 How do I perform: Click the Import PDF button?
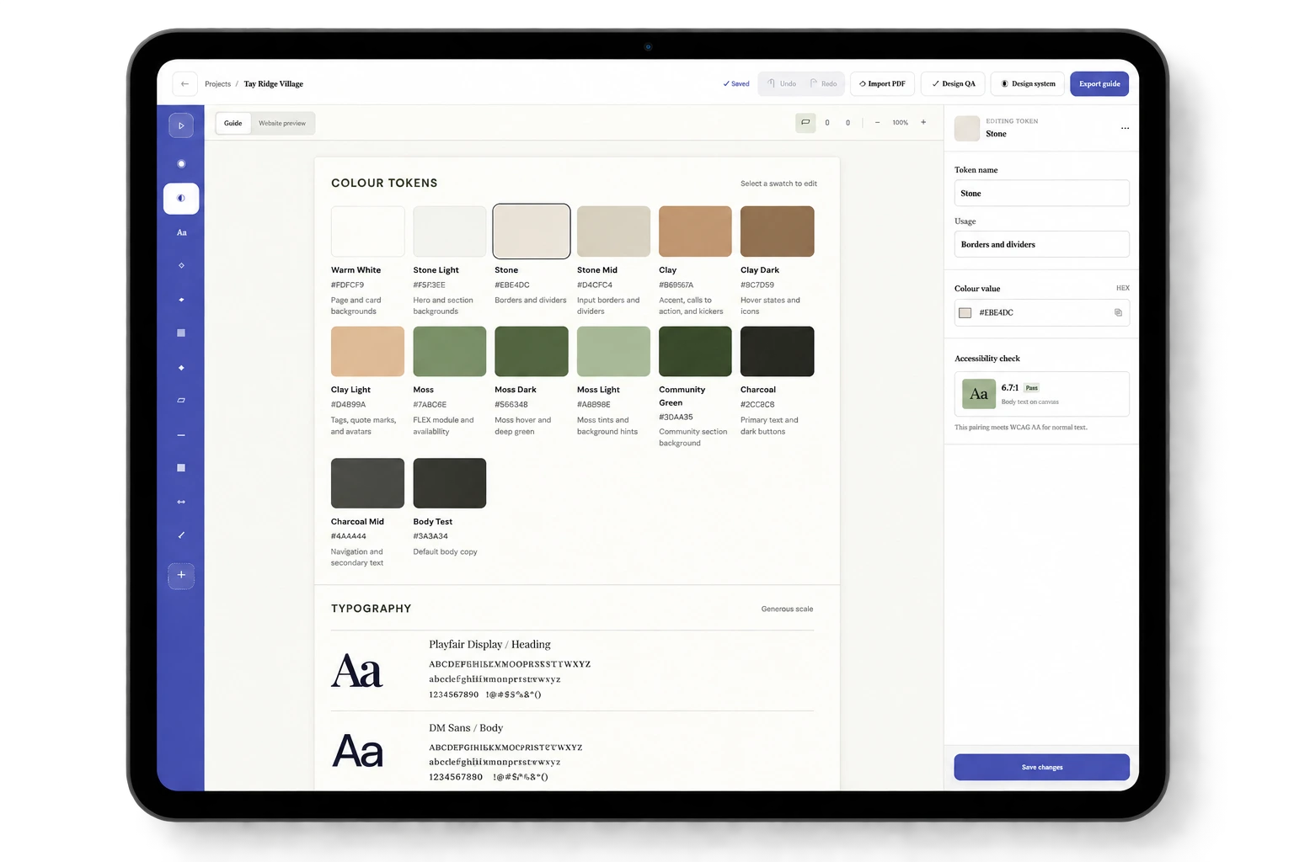882,84
